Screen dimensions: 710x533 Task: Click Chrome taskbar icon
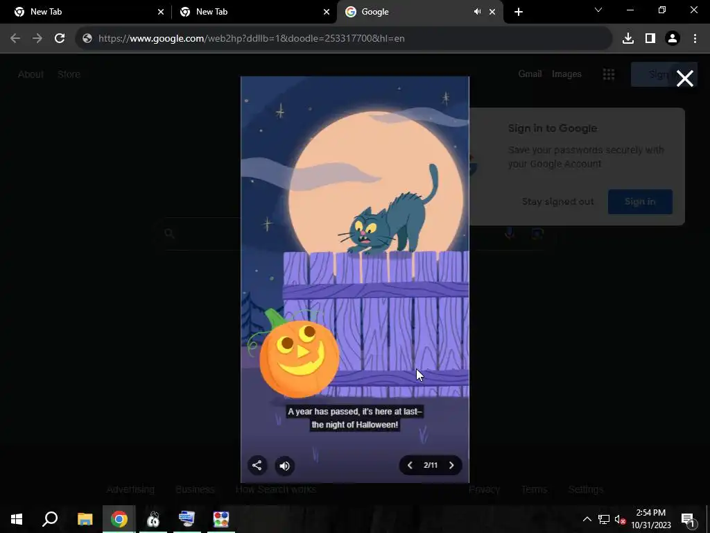tap(119, 519)
